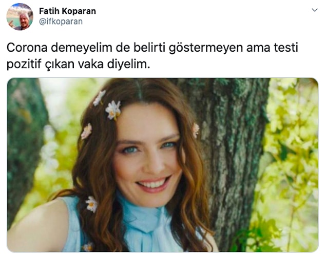Click the word 'belirti' in the tweet
Image resolution: width=326 pixels, height=258 pixels.
(149, 48)
